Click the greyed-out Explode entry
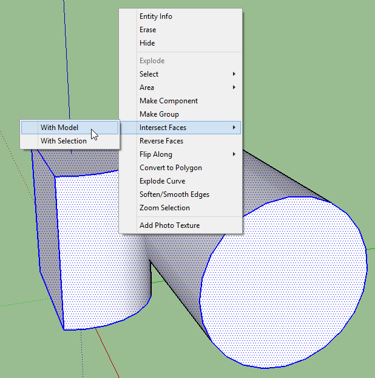 click(152, 61)
